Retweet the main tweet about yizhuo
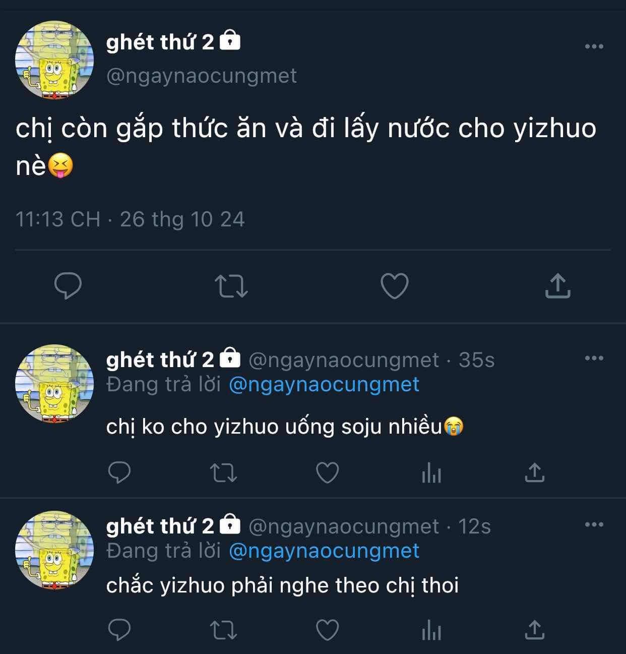The image size is (626, 654). 231,286
